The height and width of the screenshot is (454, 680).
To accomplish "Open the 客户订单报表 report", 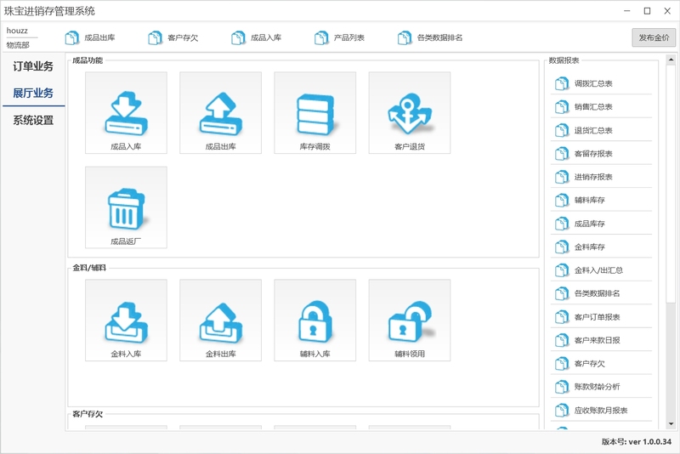I will pos(601,317).
